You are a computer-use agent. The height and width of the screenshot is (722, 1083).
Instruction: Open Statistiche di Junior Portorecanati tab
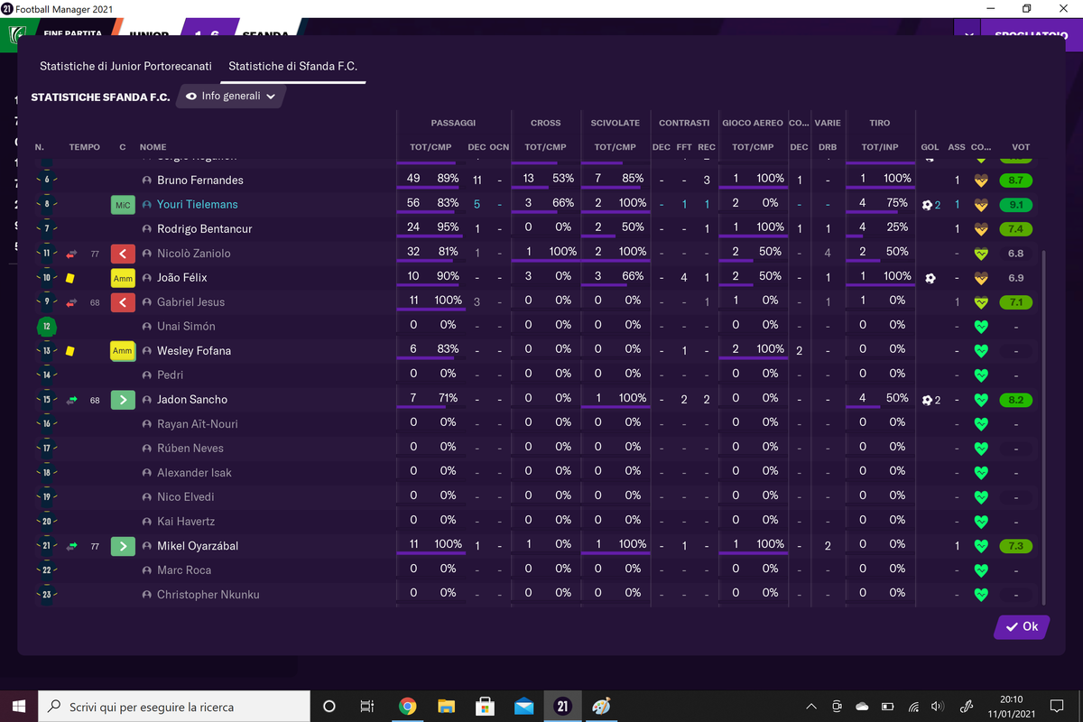coord(125,66)
